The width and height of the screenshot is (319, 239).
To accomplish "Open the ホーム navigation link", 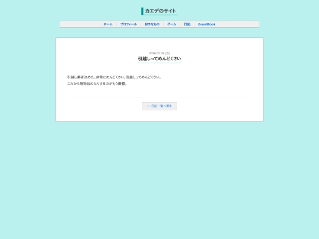I will (108, 24).
